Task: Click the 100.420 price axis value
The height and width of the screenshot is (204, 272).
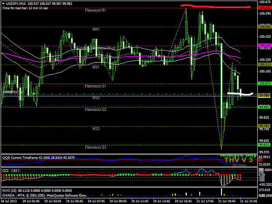Action: (x=265, y=37)
